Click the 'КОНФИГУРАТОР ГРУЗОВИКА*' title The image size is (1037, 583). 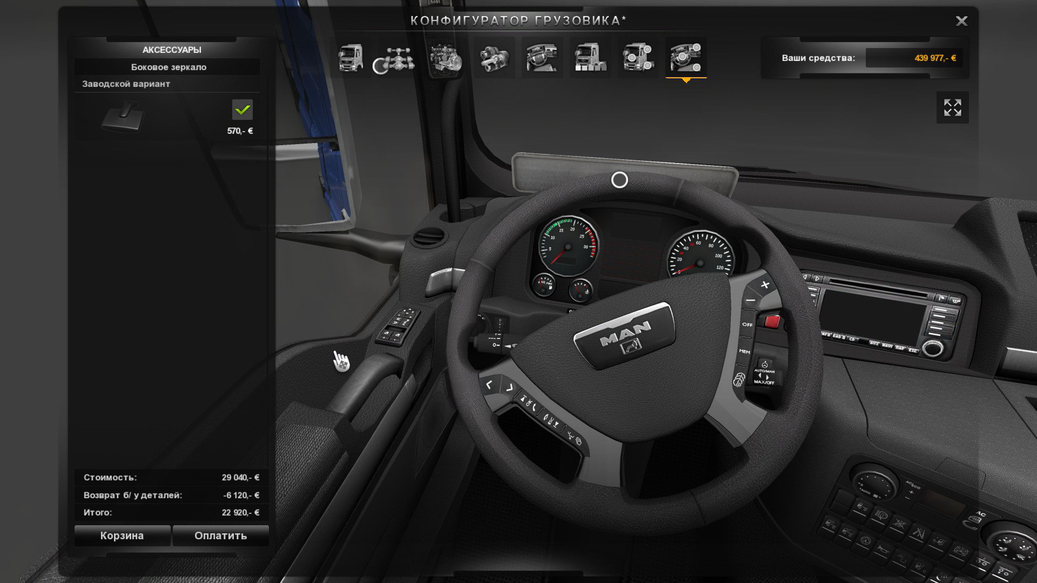518,21
